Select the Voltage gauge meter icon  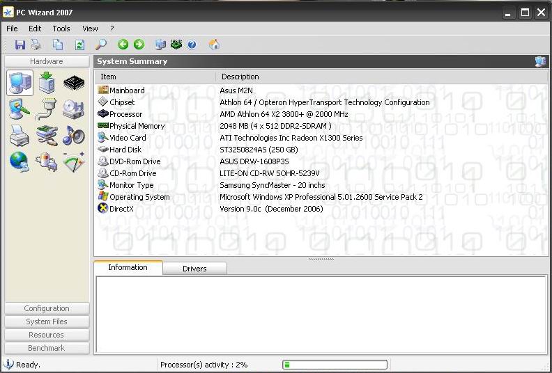(74, 161)
